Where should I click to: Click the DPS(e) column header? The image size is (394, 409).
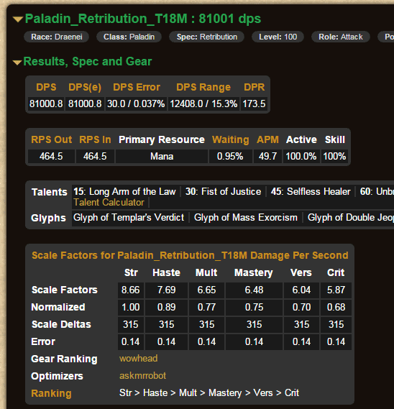point(85,87)
